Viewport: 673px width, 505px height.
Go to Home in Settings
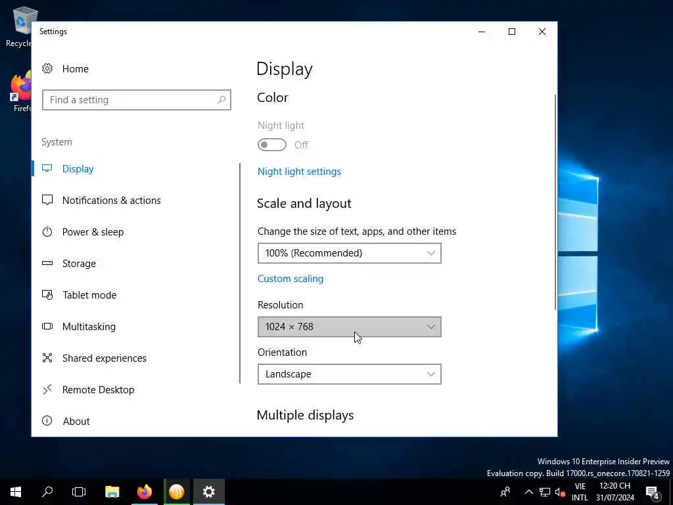click(x=75, y=68)
